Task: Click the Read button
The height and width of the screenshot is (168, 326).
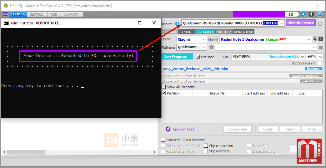Action: pos(290,129)
